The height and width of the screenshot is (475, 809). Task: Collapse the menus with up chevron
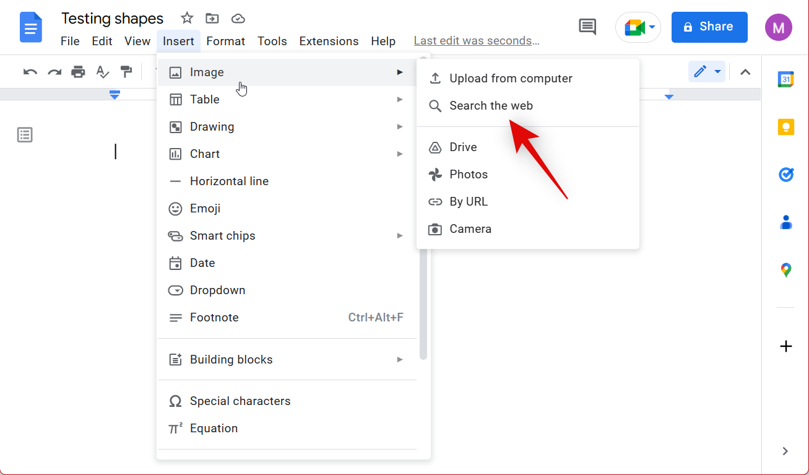pyautogui.click(x=745, y=72)
